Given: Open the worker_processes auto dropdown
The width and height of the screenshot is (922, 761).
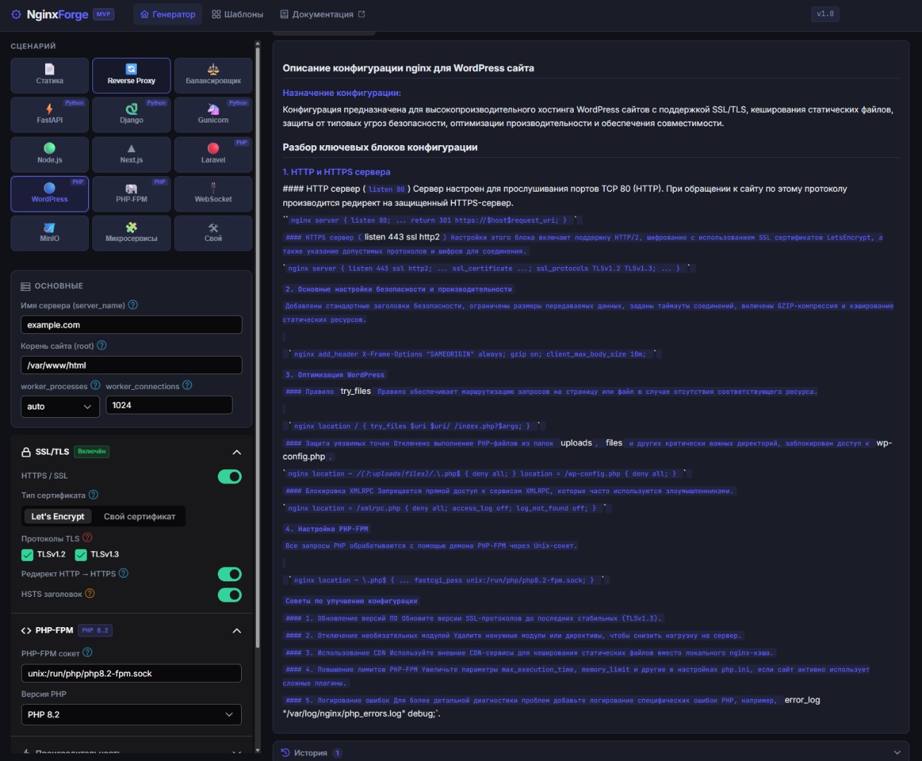Looking at the screenshot, I should click(x=60, y=406).
